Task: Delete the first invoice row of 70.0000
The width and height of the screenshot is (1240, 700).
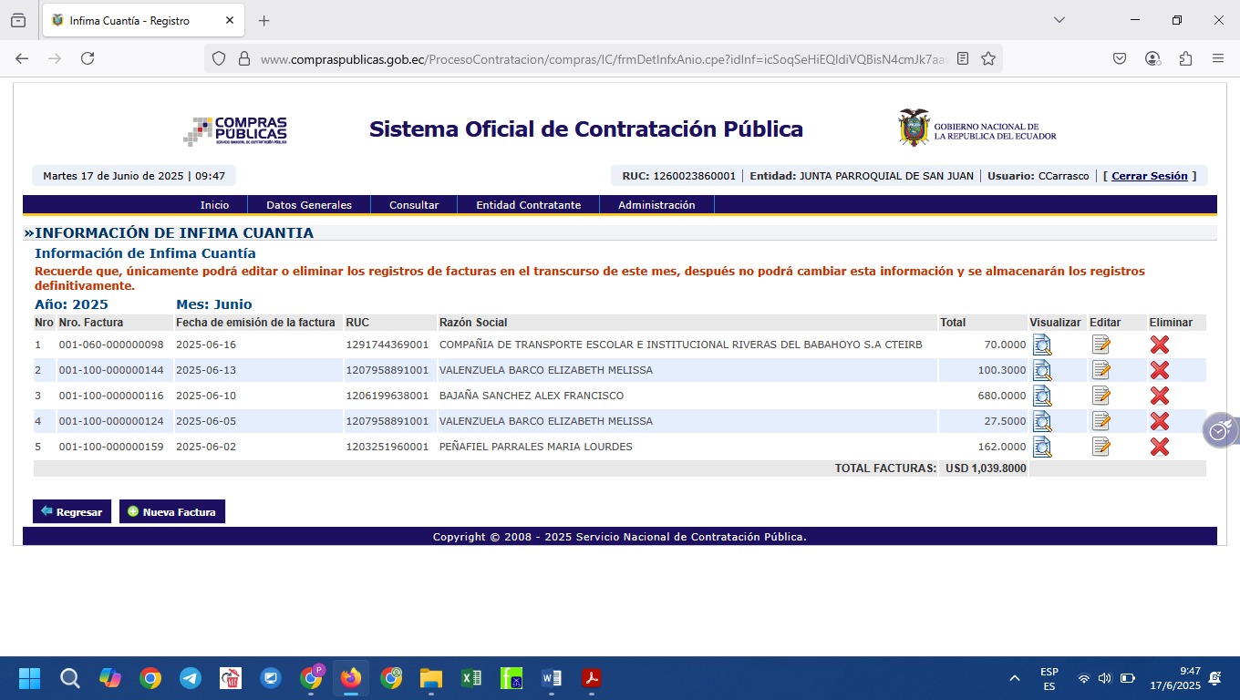Action: 1159,345
